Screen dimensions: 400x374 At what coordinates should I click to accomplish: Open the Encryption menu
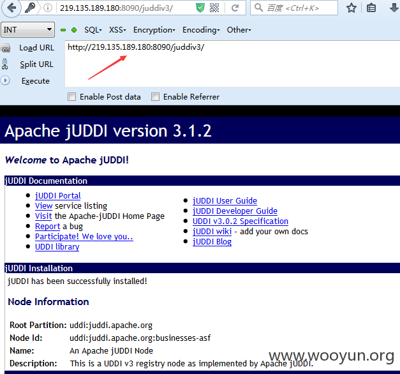(154, 30)
